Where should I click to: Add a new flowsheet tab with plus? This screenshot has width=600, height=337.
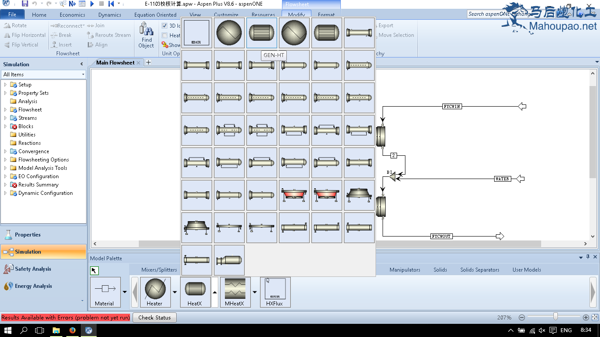tap(148, 62)
